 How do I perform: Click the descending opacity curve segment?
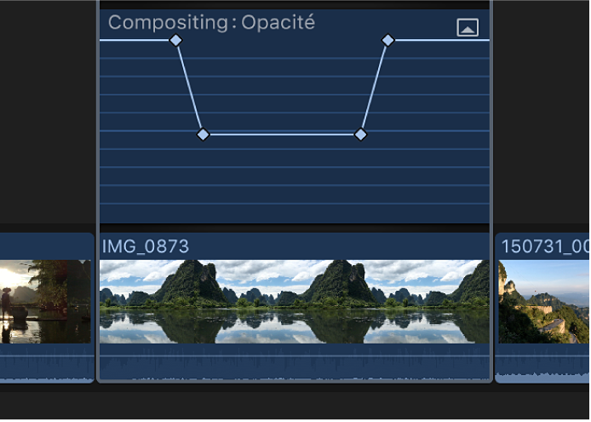click(x=189, y=87)
